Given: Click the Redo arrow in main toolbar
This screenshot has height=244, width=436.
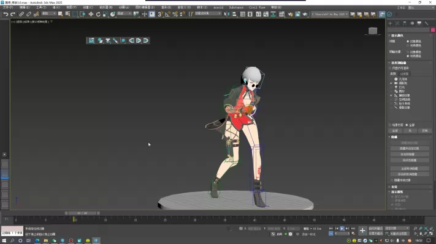Looking at the screenshot, I should [x=13, y=14].
